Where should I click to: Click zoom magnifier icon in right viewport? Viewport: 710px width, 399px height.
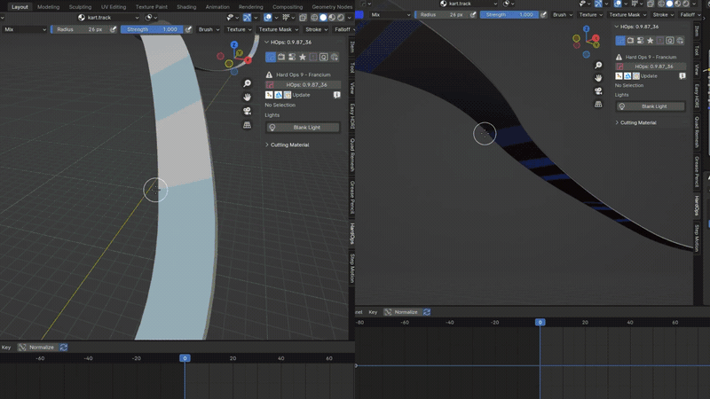click(x=598, y=65)
